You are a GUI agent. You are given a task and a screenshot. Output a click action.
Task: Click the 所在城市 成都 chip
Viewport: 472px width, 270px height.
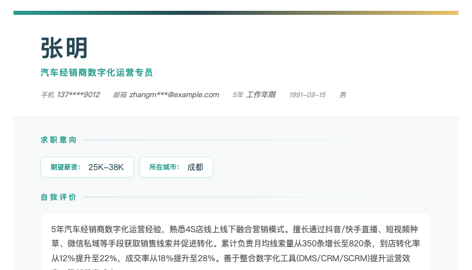pyautogui.click(x=176, y=167)
